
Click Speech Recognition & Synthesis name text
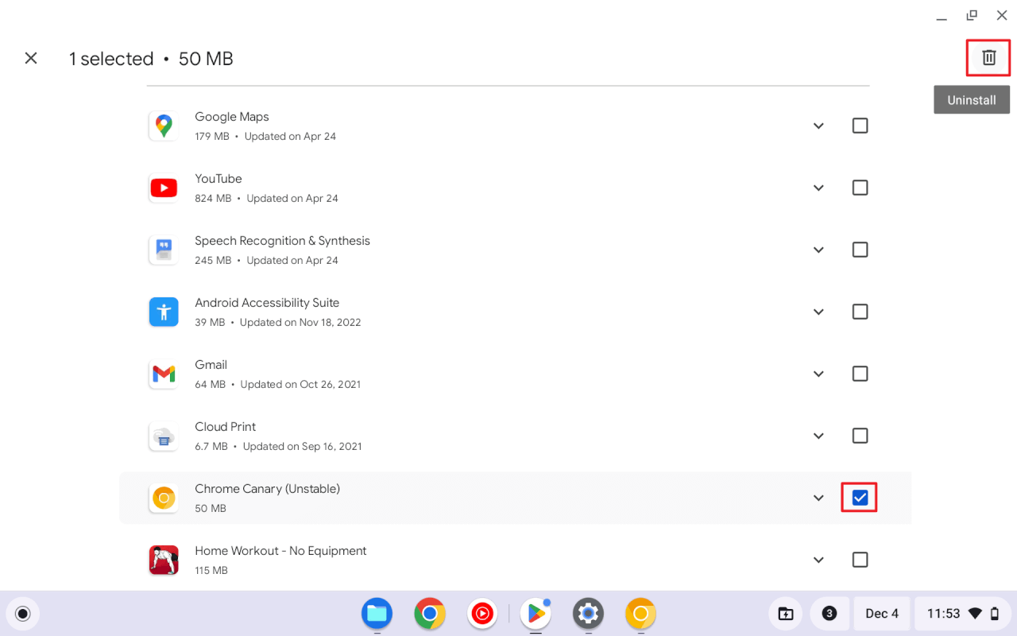pos(283,241)
